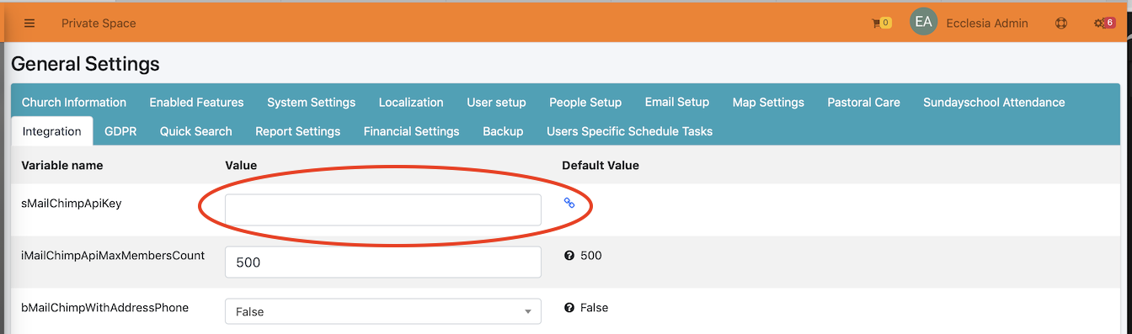Viewport: 1132px width, 334px height.
Task: Click help icon for iMailChimpApiMaxMembersCount default
Action: click(569, 256)
